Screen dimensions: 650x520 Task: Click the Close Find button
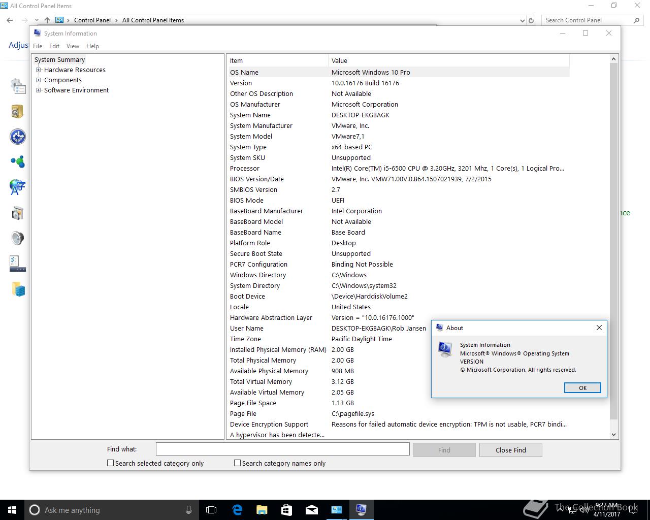(x=511, y=450)
